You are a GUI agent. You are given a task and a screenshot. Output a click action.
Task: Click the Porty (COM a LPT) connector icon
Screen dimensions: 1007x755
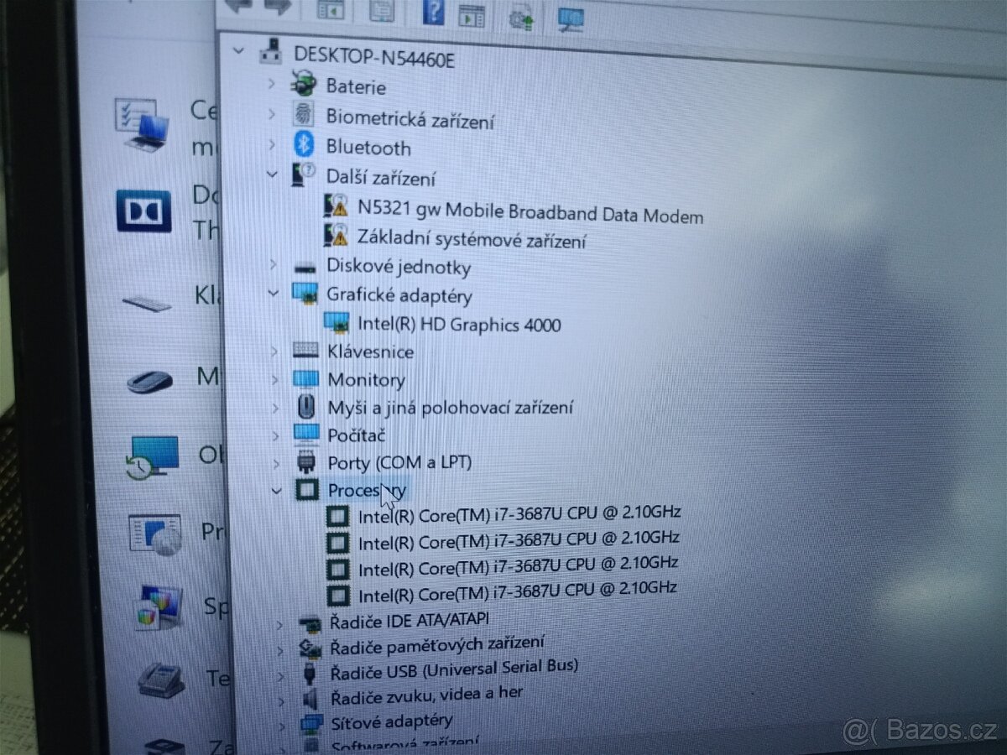click(x=306, y=461)
